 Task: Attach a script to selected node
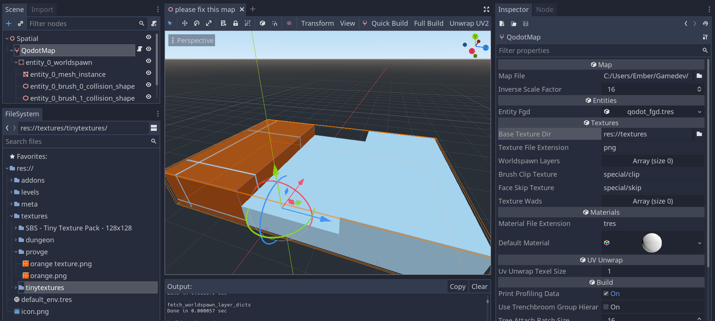154,23
